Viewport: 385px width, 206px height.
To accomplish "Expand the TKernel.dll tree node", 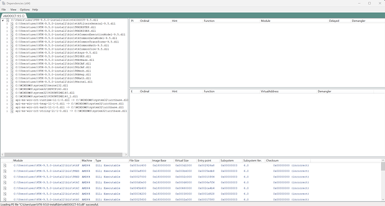I will pyautogui.click(x=7, y=82).
